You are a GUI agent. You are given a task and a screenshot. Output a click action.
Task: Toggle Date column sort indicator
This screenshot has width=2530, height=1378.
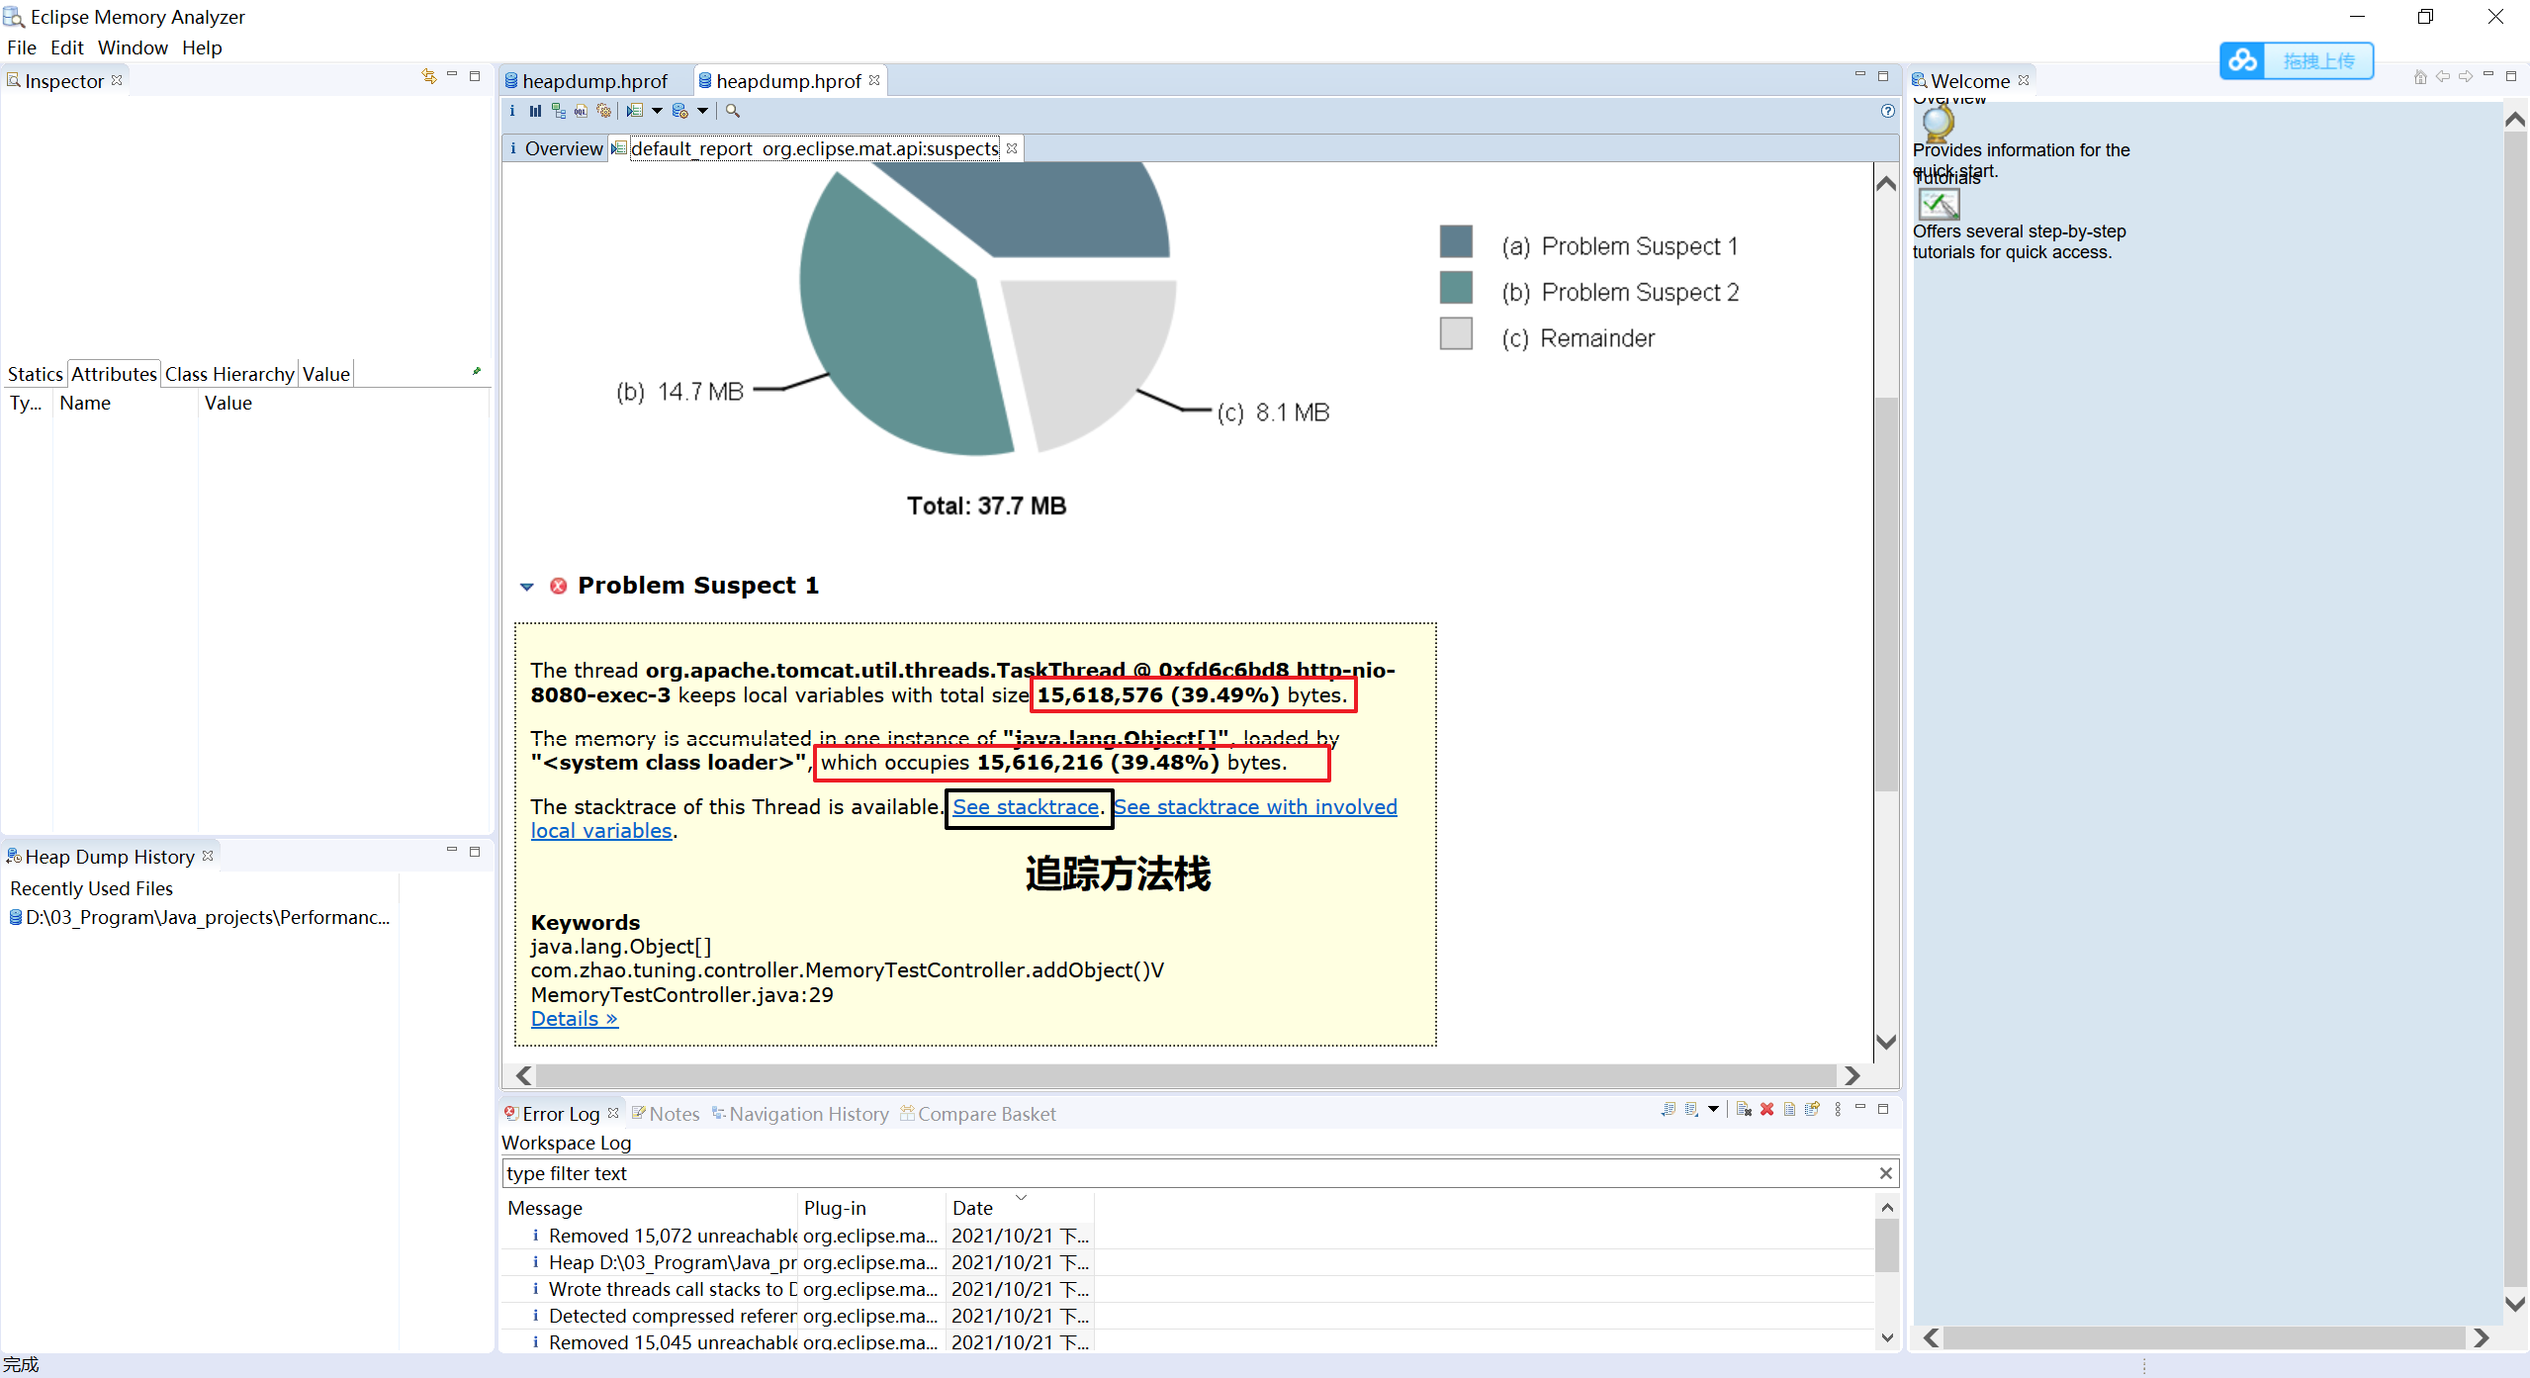(1022, 1197)
